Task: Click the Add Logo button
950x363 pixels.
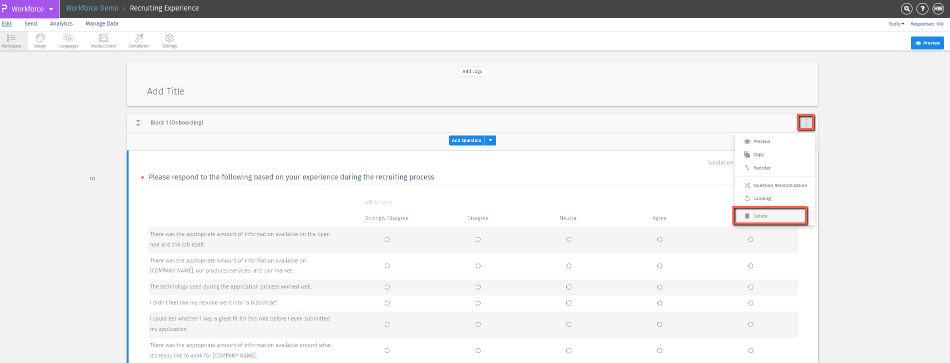Action: point(472,71)
